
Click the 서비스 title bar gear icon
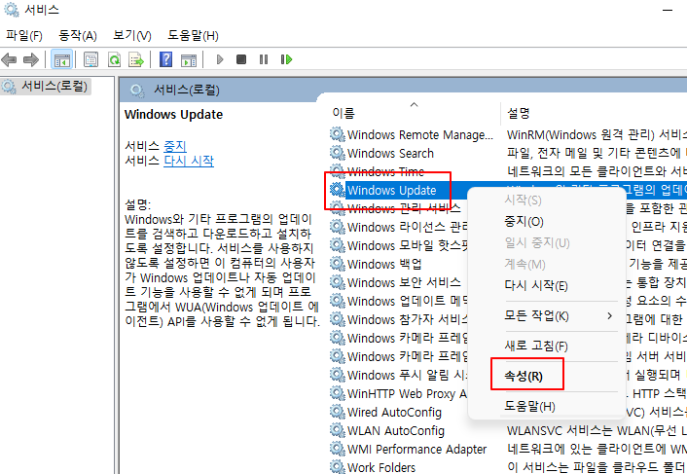[x=11, y=10]
